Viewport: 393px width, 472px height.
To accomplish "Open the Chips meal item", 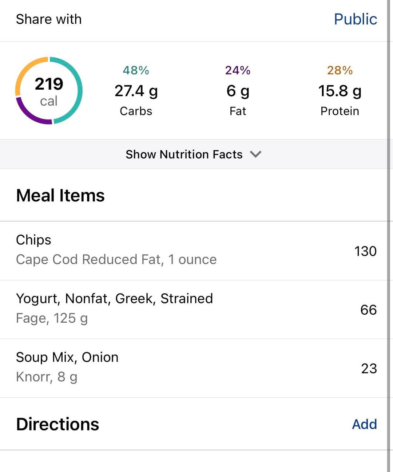I will (116, 250).
